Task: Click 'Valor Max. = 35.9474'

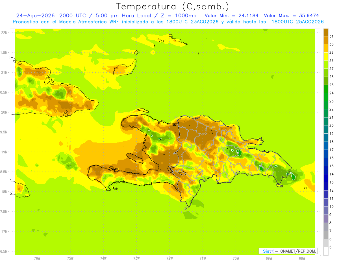Action: [292, 16]
